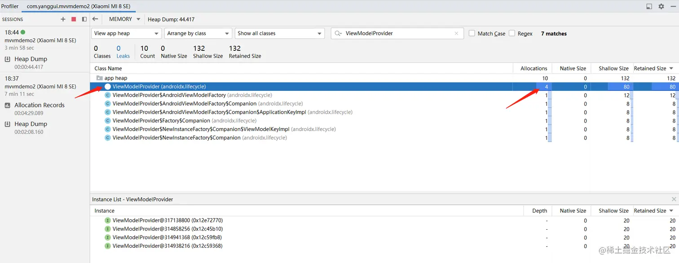This screenshot has width=679, height=263.
Task: Open the View app heap dropdown
Action: pyautogui.click(x=126, y=33)
